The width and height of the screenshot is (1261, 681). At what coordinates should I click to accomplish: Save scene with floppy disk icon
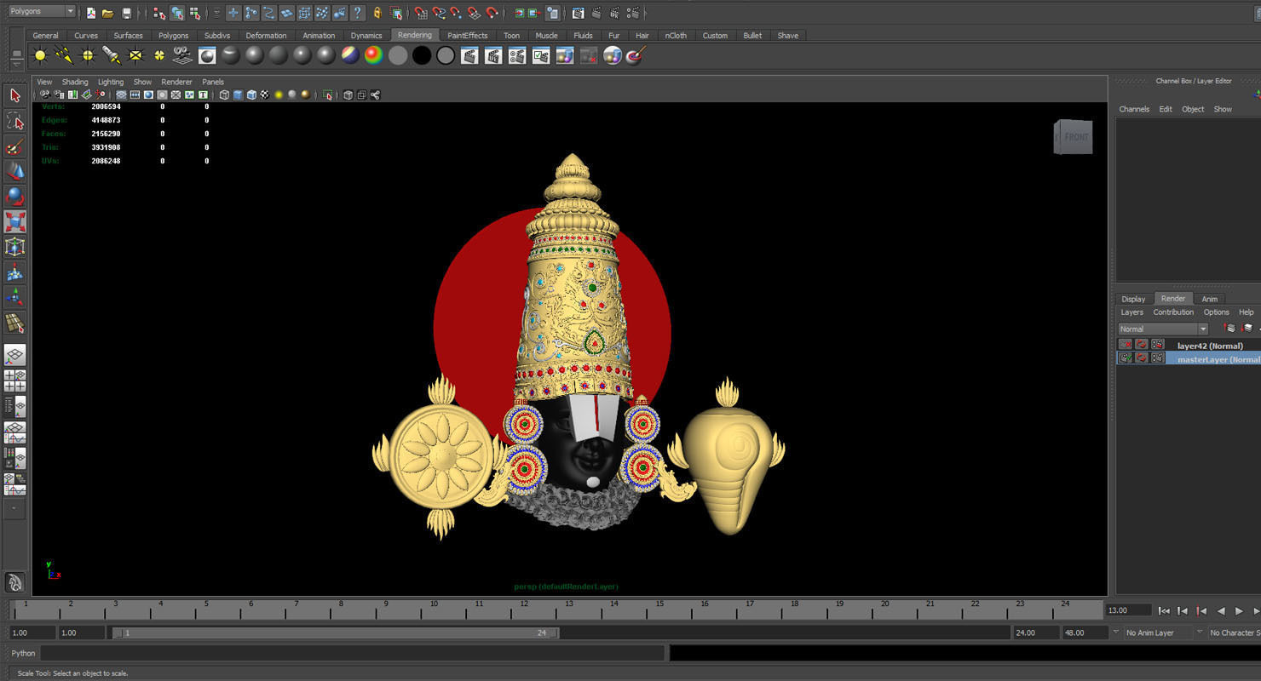[126, 13]
